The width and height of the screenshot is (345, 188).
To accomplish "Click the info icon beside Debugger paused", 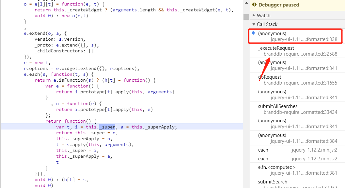I will [x=255, y=5].
